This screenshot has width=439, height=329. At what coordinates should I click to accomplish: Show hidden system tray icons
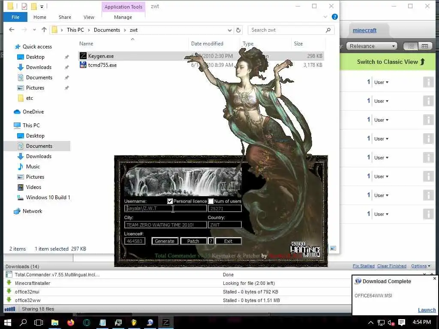pyautogui.click(x=371, y=323)
